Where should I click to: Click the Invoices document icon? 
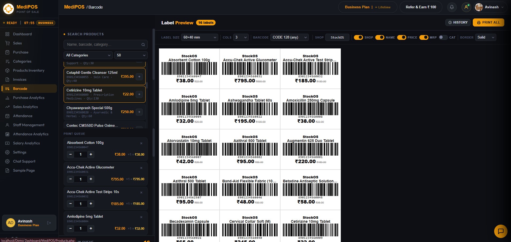7,79
